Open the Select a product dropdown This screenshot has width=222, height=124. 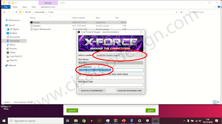click(x=120, y=55)
